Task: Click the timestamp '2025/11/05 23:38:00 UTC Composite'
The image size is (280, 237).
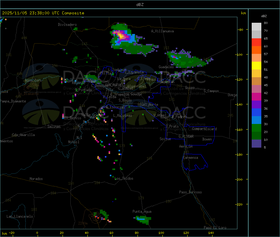Action: point(43,13)
